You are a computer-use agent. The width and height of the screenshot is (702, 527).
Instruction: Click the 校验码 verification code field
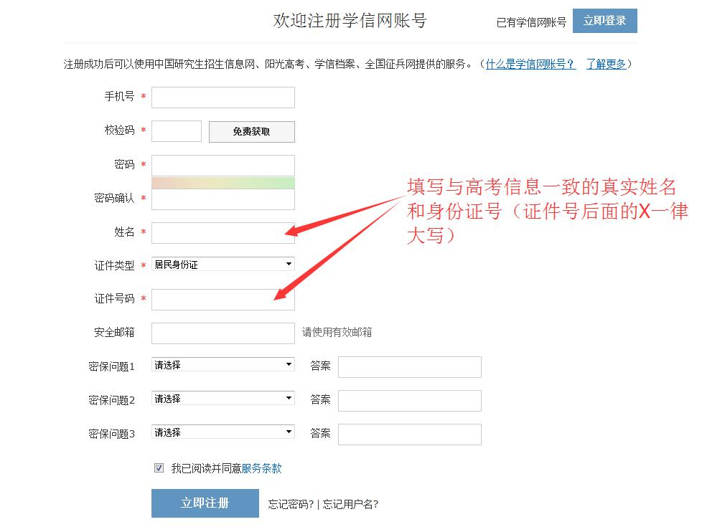[x=177, y=131]
